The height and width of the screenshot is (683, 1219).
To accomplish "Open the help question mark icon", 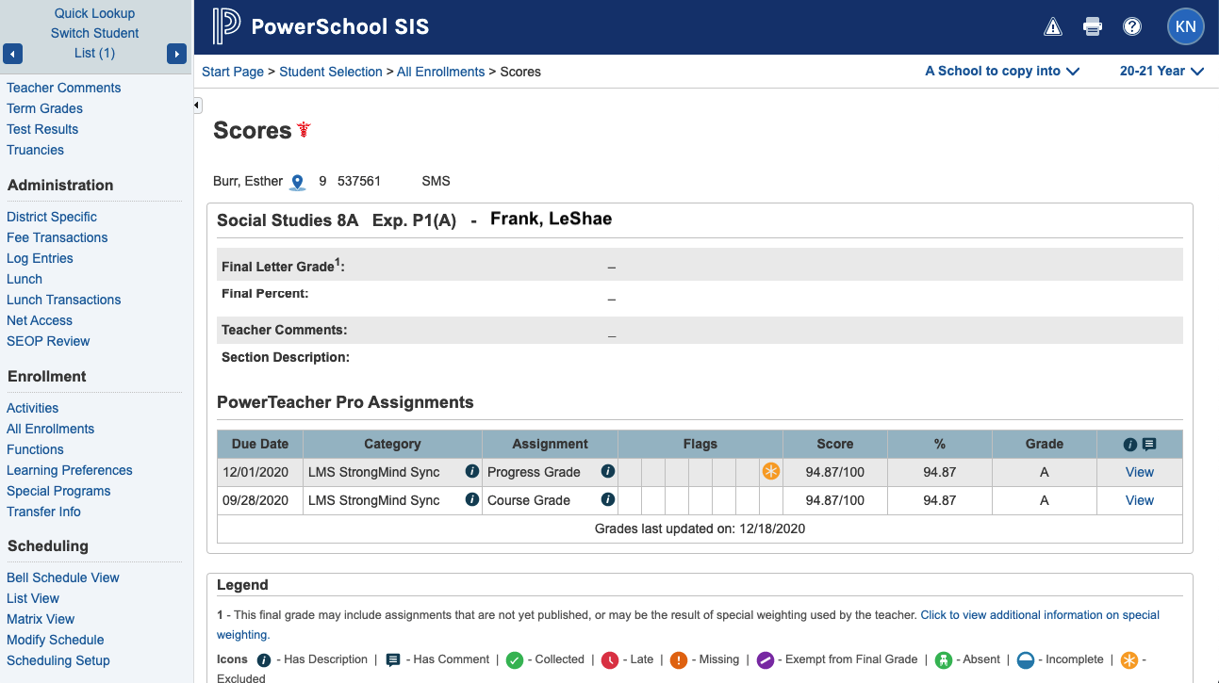I will (x=1132, y=26).
